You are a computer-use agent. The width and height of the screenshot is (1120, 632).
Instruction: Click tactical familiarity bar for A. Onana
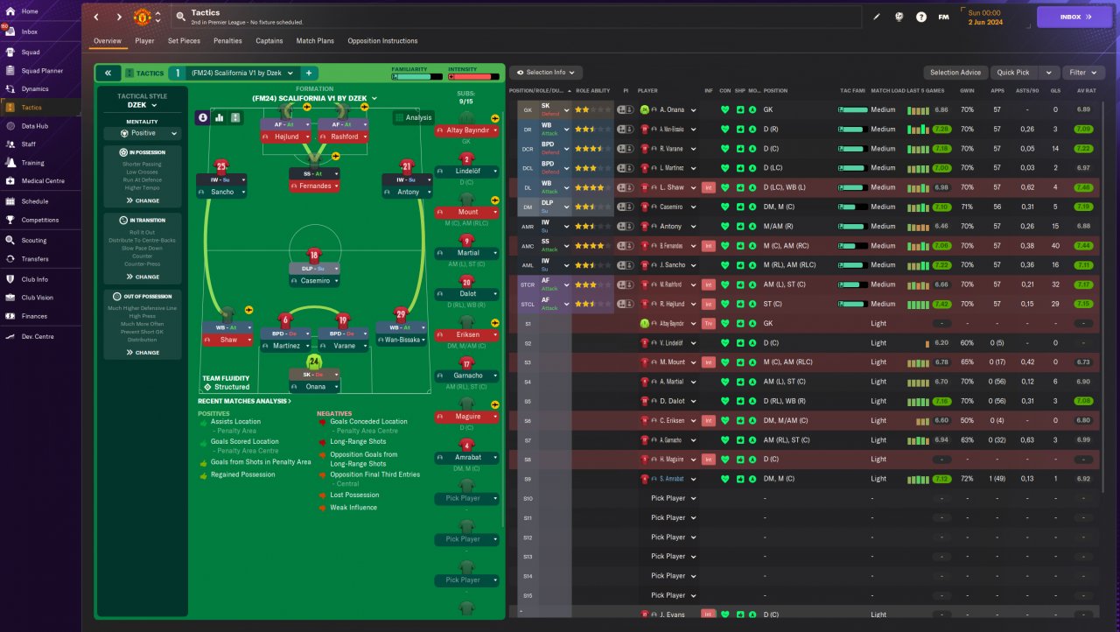click(853, 110)
